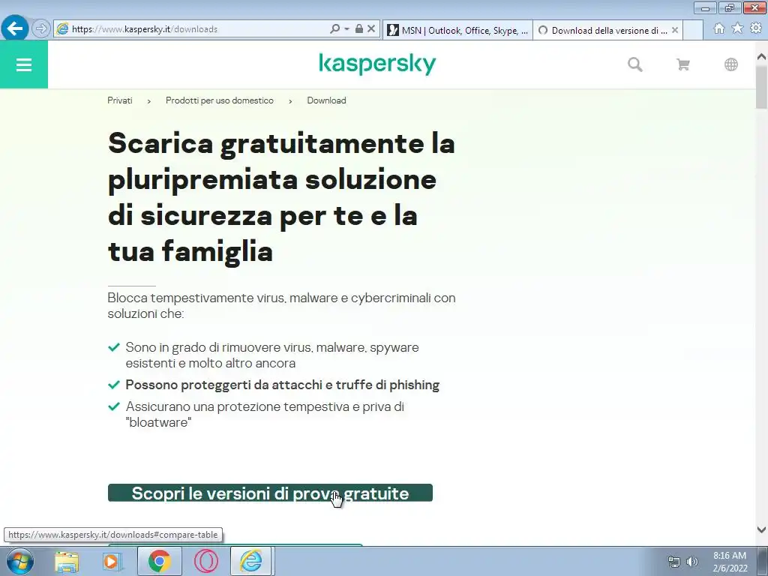
Task: Open the browser Tools gear icon
Action: point(756,28)
